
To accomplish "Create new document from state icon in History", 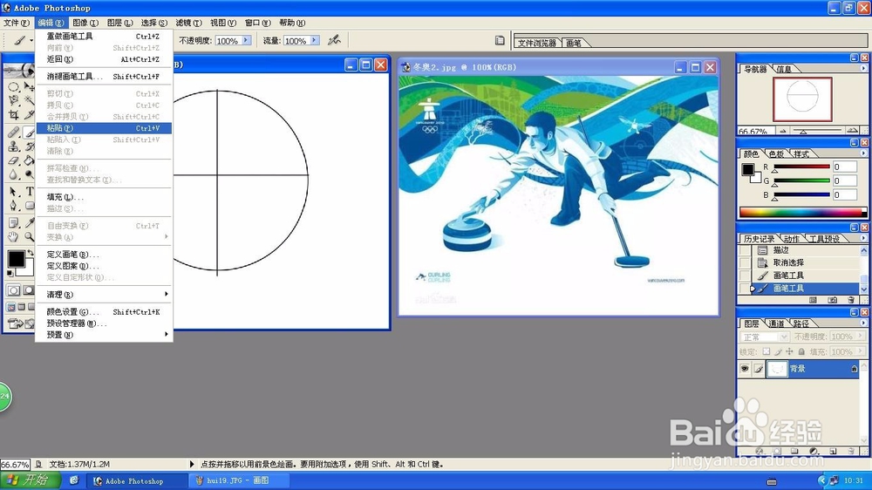I will [813, 300].
